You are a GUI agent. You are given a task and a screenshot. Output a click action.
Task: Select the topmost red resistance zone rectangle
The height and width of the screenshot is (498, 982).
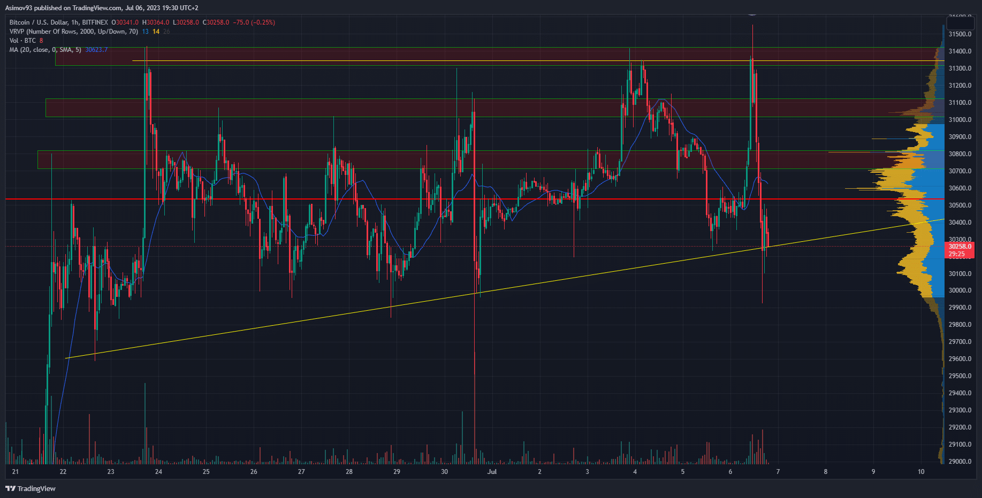point(499,56)
